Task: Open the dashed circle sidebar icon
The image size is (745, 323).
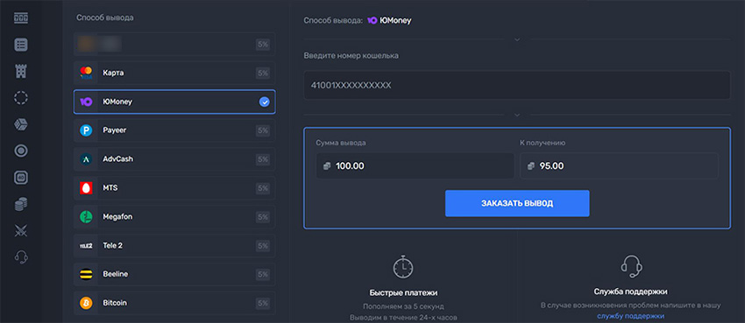Action: pyautogui.click(x=21, y=98)
